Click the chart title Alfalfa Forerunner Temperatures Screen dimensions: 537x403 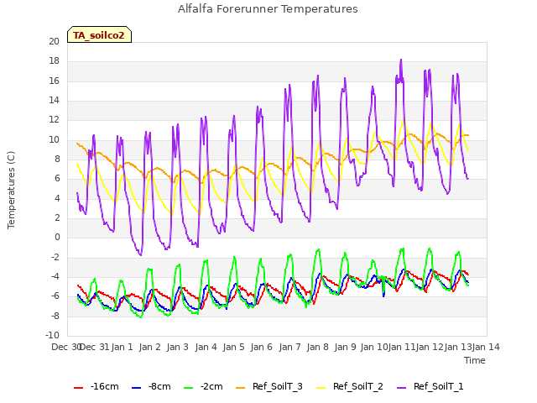point(268,9)
